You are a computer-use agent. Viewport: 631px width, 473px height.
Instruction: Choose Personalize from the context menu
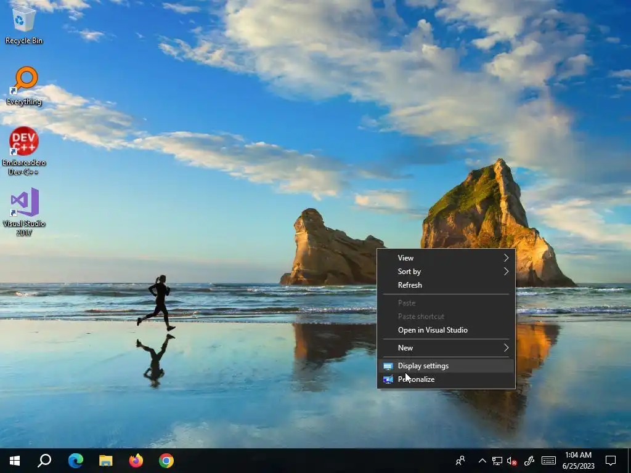pos(446,379)
